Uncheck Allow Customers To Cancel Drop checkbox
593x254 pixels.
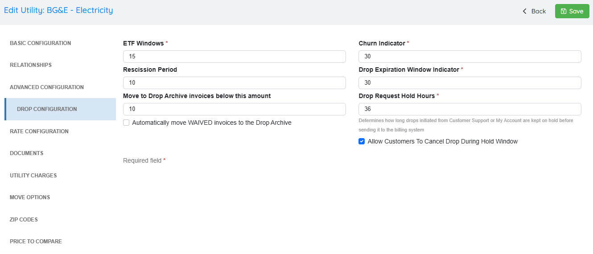coord(362,141)
